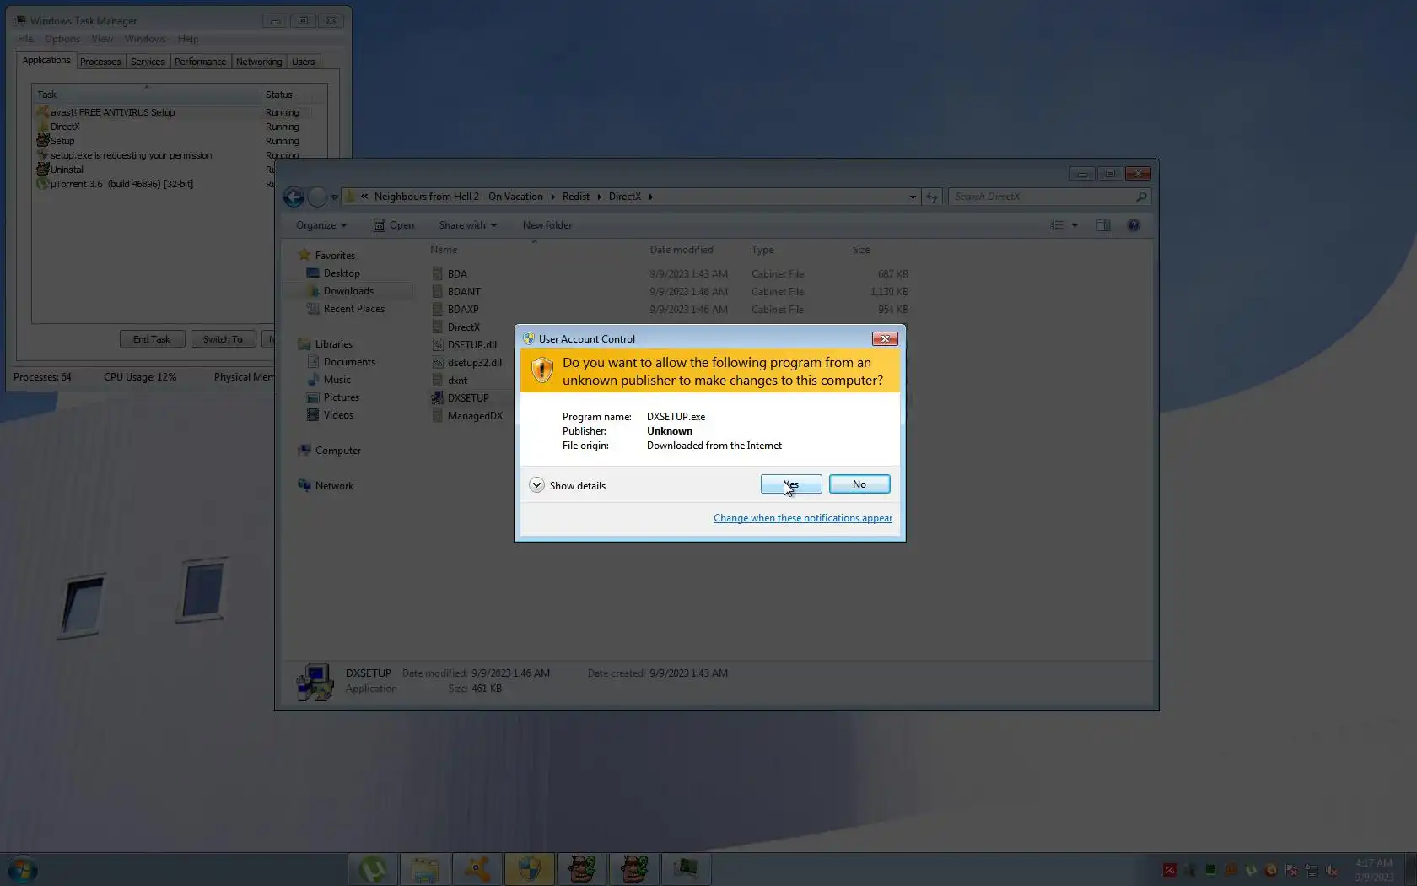The height and width of the screenshot is (886, 1417).
Task: Select Redist in the address breadcrumb
Action: click(x=576, y=197)
